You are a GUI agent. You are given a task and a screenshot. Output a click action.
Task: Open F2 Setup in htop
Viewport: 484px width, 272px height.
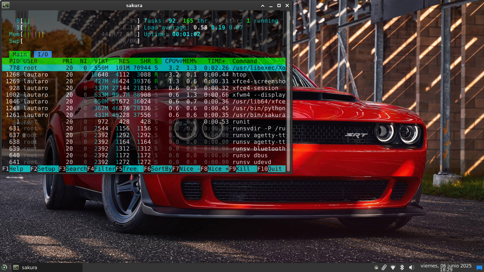(x=45, y=169)
